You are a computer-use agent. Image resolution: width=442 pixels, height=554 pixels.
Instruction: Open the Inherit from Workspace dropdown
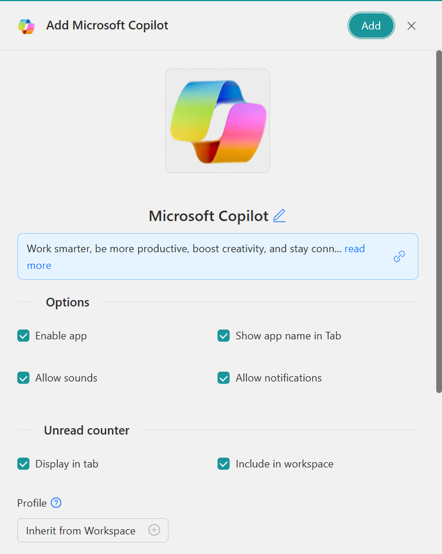[x=81, y=530]
